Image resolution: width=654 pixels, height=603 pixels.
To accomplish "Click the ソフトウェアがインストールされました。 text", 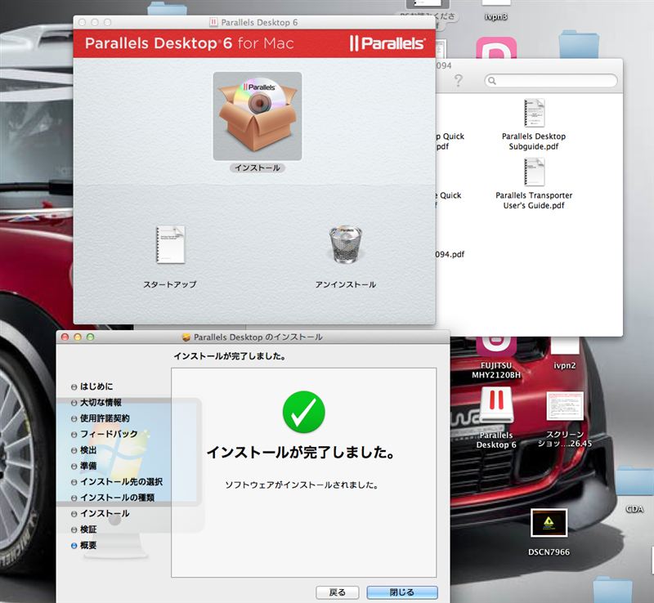I will (302, 485).
